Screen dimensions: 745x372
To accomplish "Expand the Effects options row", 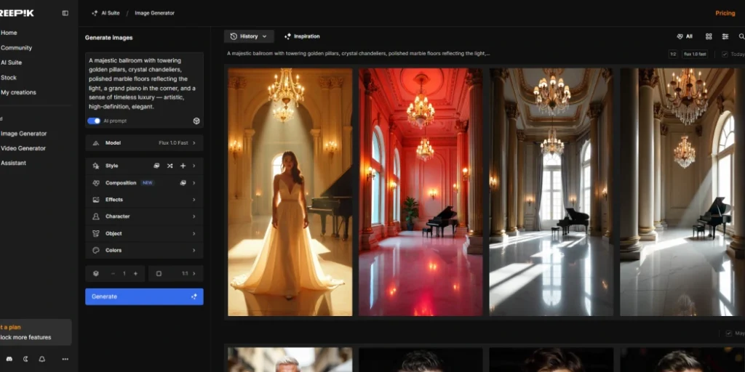I will 144,200.
